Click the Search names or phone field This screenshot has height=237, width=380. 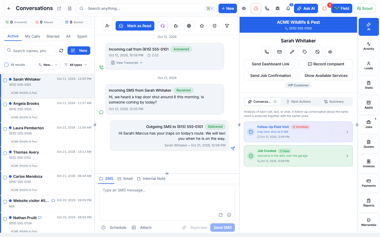(x=30, y=51)
